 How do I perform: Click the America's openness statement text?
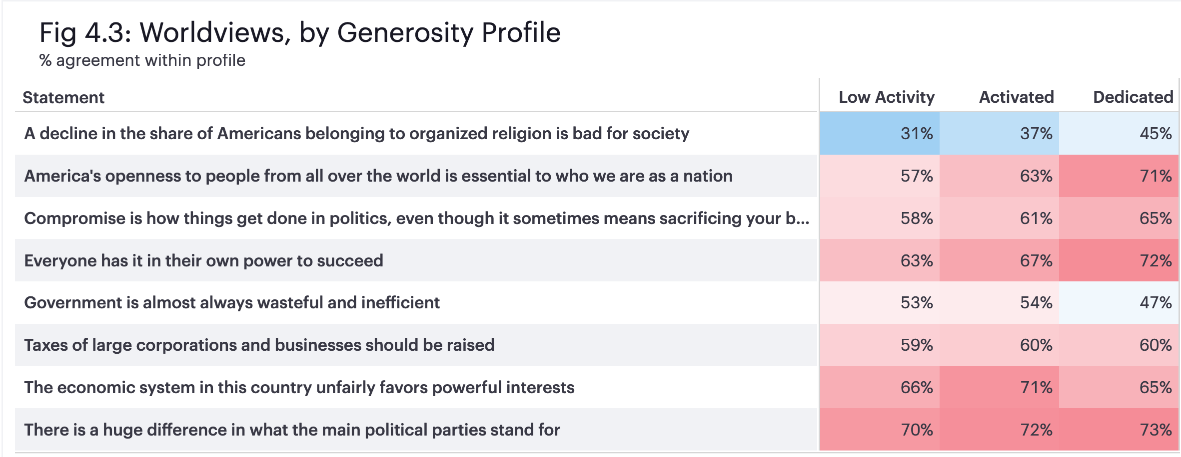[x=378, y=176]
